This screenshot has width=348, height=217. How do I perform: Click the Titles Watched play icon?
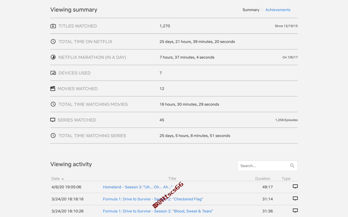[53, 26]
